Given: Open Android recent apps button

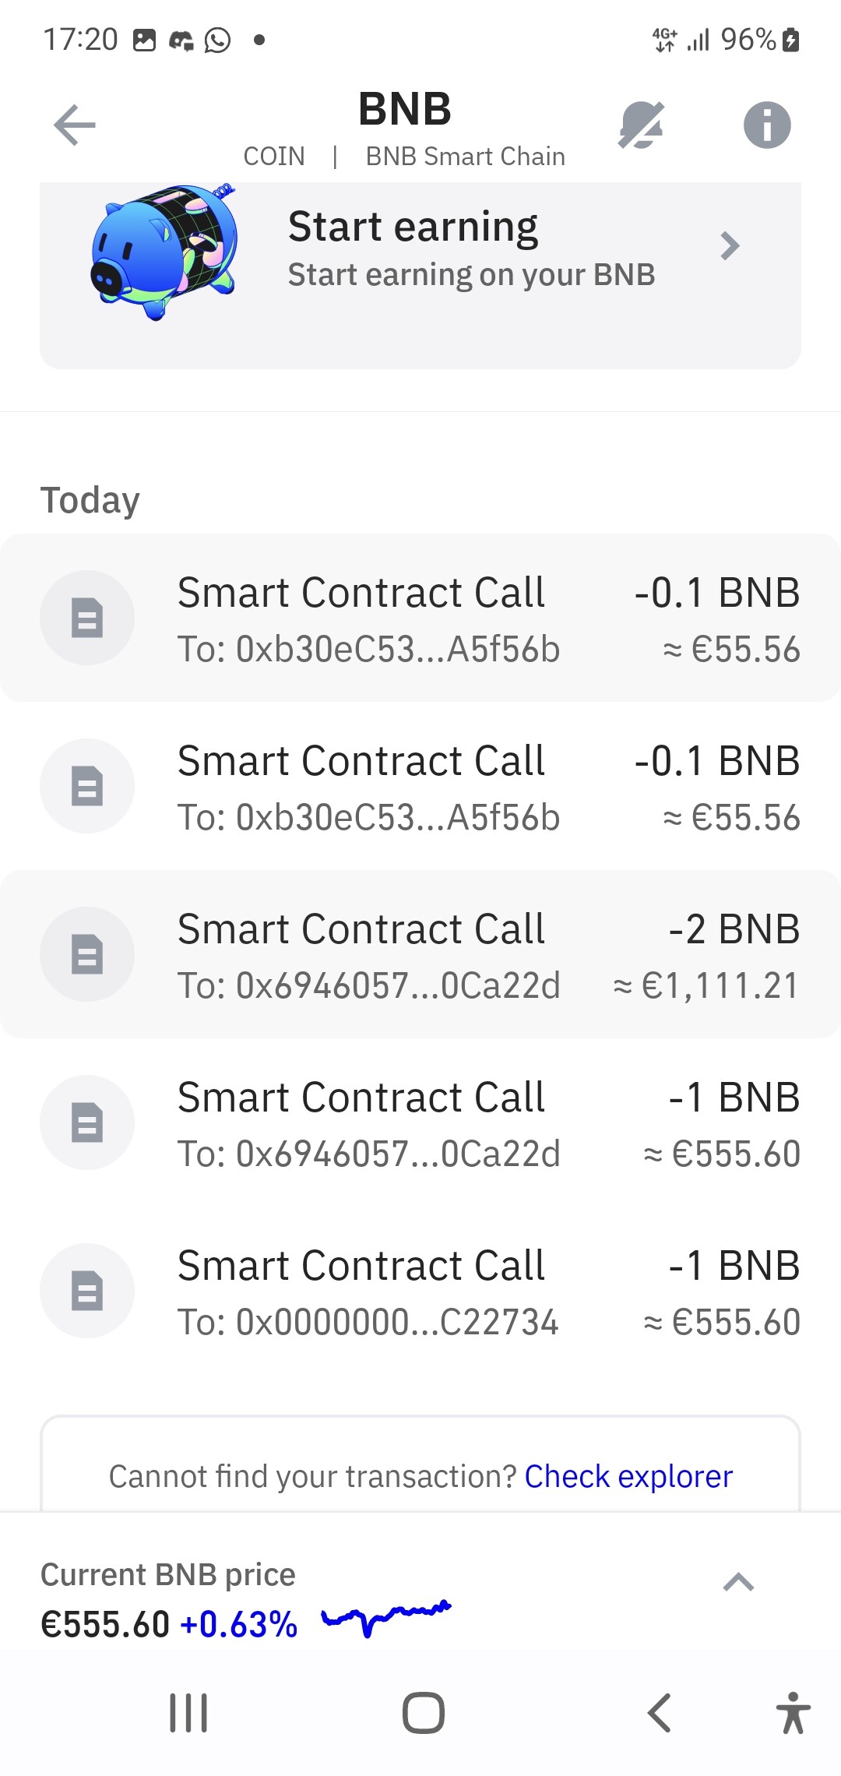Looking at the screenshot, I should pos(188,1713).
